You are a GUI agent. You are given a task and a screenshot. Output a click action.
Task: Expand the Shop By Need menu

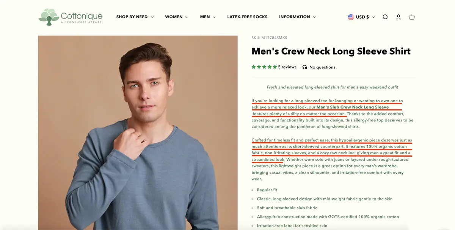pyautogui.click(x=135, y=17)
